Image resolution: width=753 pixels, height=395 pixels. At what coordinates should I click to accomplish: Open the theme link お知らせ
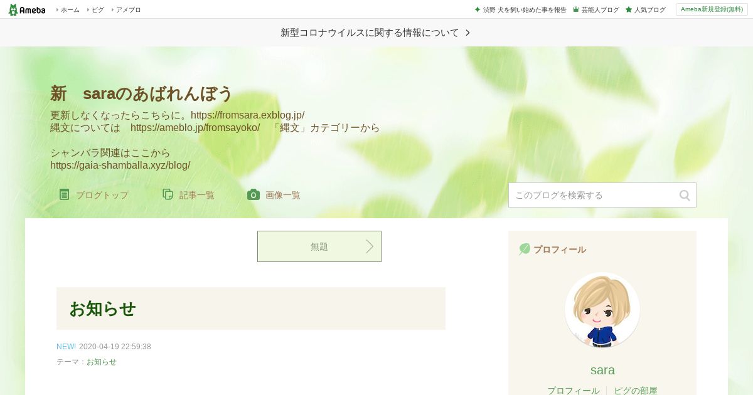[102, 362]
